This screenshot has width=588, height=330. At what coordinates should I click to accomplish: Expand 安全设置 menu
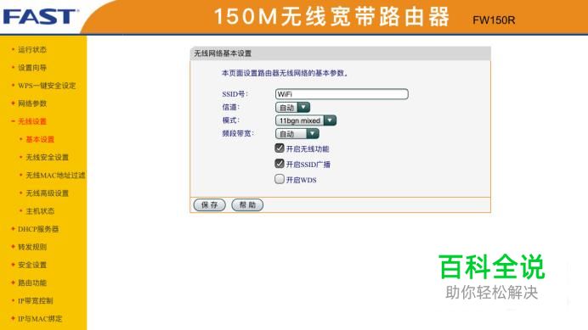click(32, 265)
